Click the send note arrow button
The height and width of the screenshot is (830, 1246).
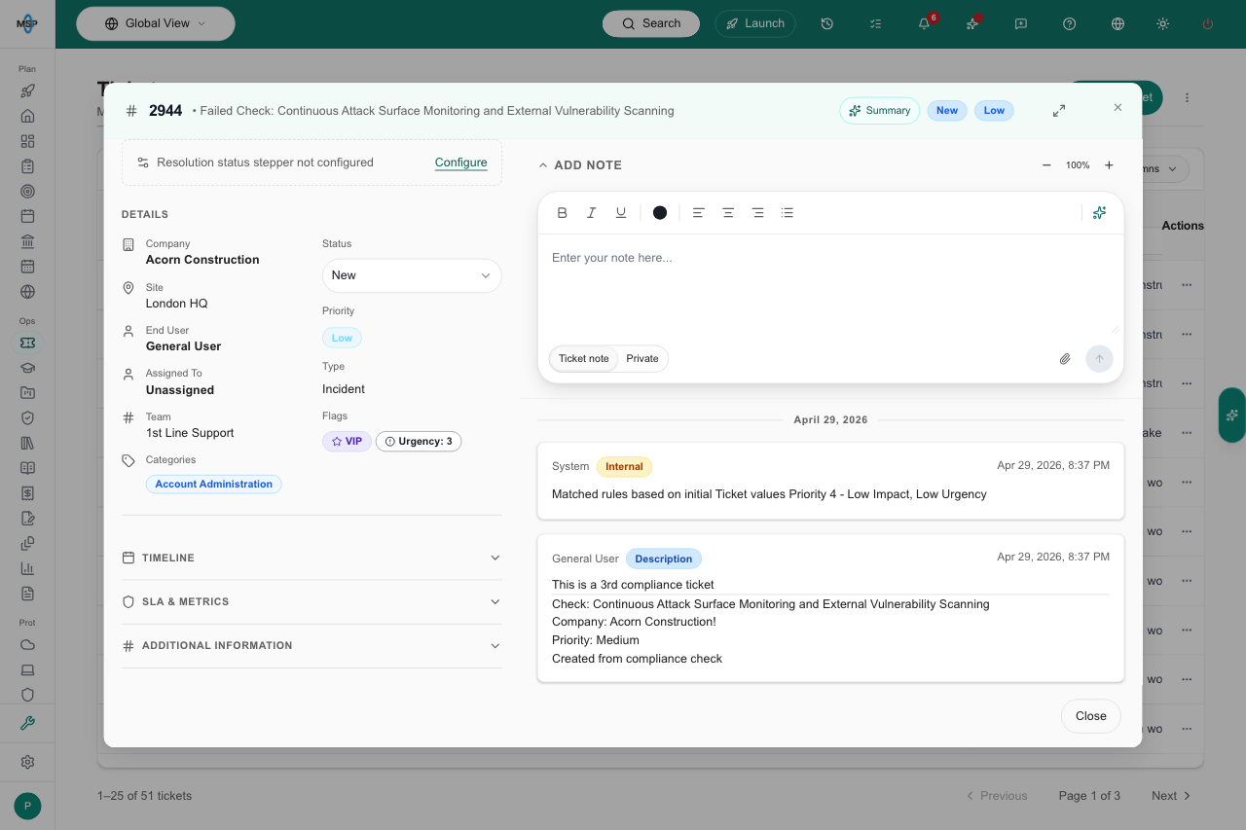coord(1099,359)
